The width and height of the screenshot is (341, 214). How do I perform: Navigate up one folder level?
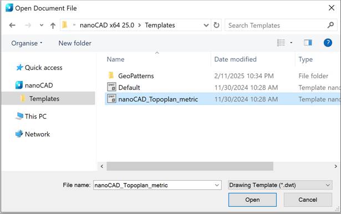pos(53,26)
